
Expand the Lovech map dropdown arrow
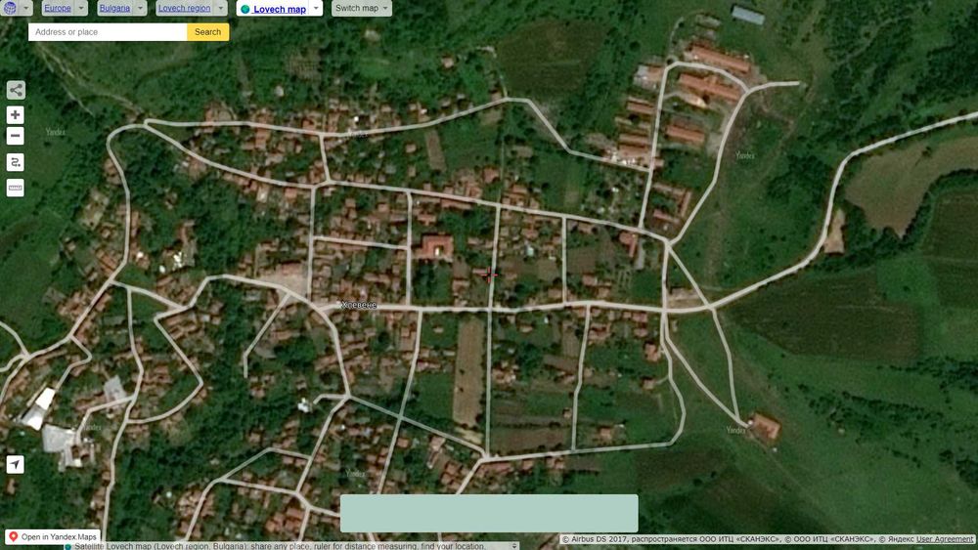(316, 8)
